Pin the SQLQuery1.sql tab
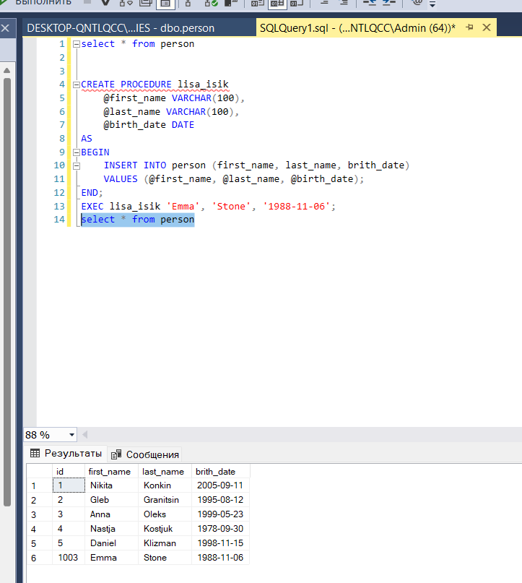Image resolution: width=522 pixels, height=583 pixels. [x=469, y=27]
